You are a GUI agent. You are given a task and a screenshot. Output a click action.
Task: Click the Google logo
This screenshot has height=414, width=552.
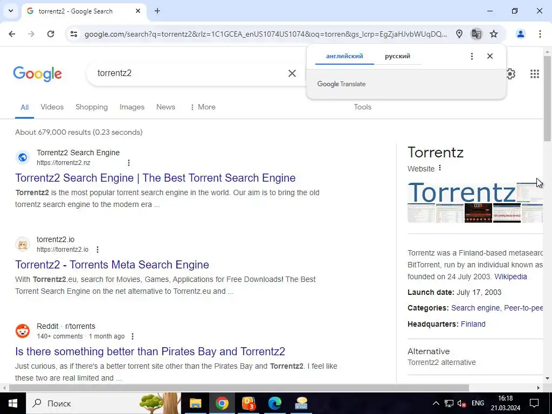(37, 73)
